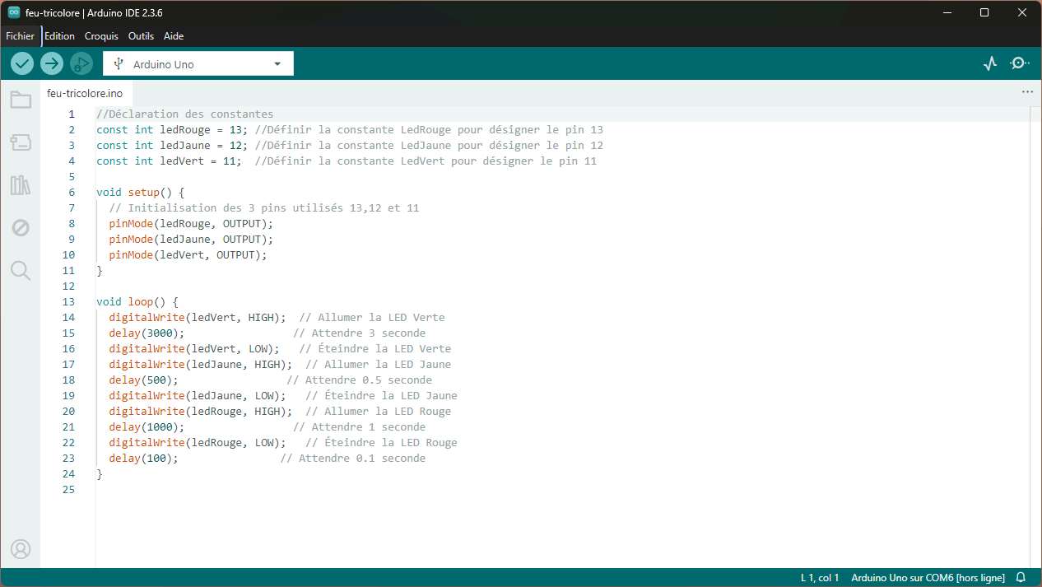Click the L 1, col 1 cursor position indicator
This screenshot has height=587, width=1042.
click(820, 578)
